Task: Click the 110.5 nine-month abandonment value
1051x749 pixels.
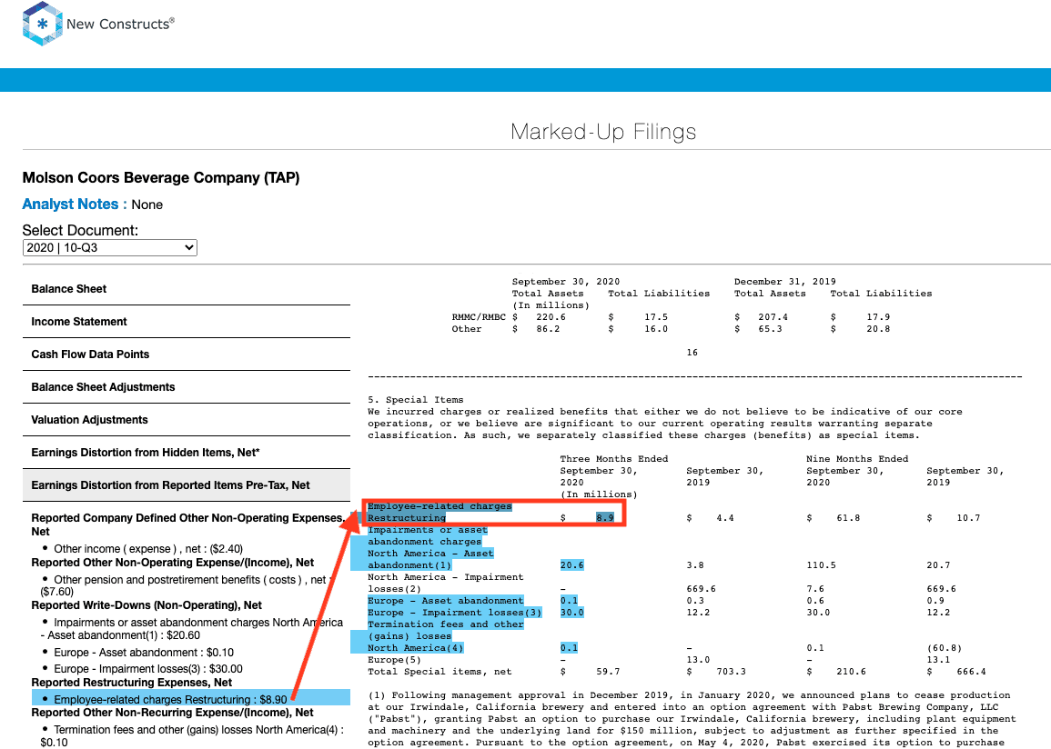Action: coord(822,565)
